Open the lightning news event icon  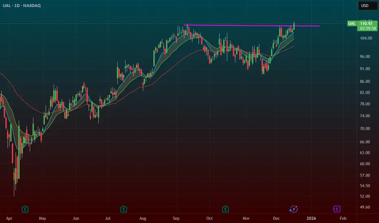pos(294,209)
